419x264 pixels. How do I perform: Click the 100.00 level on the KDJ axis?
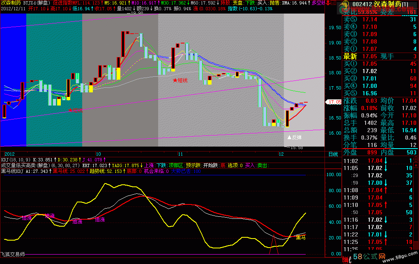[x=334, y=175]
